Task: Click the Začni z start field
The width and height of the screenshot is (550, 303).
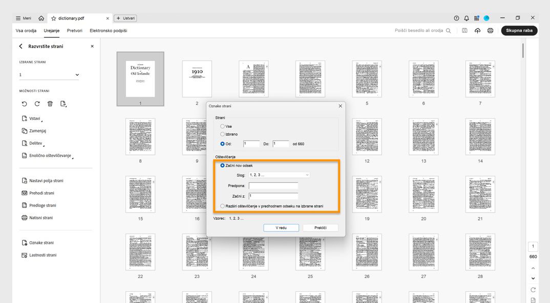Action: click(273, 196)
